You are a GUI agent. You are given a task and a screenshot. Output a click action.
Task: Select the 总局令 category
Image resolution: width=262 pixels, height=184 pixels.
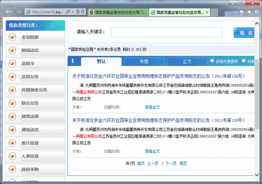pyautogui.click(x=35, y=63)
